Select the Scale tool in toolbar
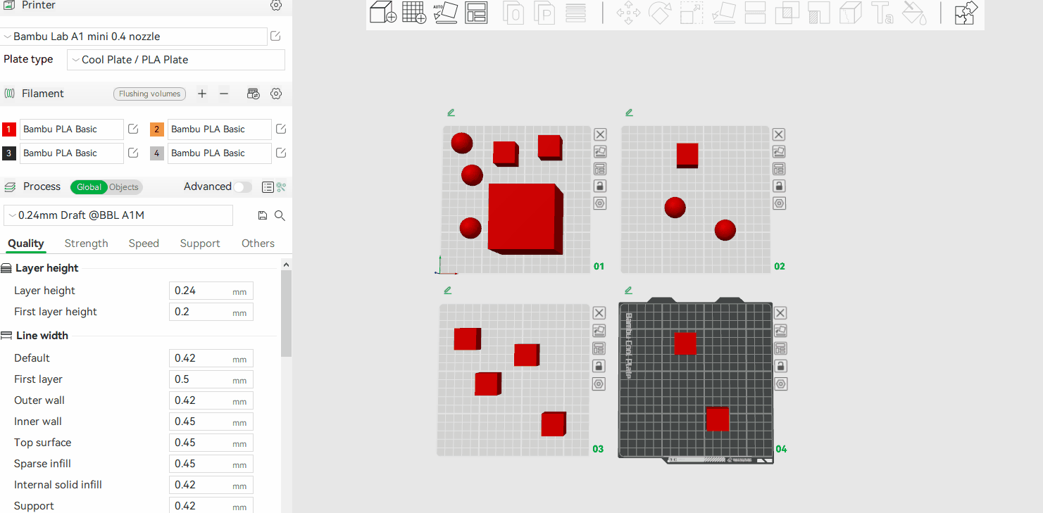The width and height of the screenshot is (1043, 513). click(x=692, y=13)
